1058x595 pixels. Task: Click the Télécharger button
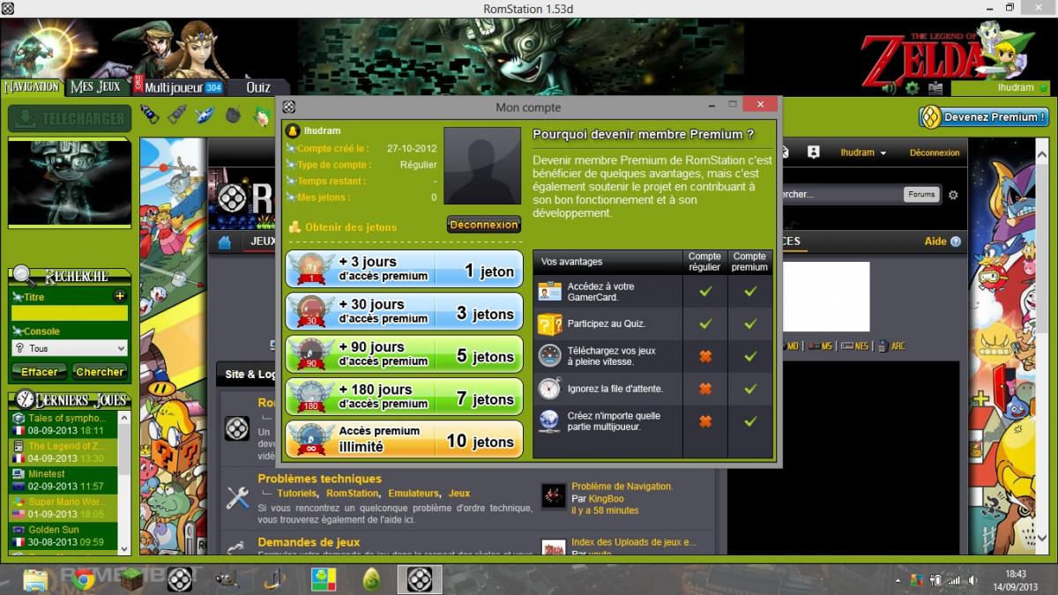70,118
